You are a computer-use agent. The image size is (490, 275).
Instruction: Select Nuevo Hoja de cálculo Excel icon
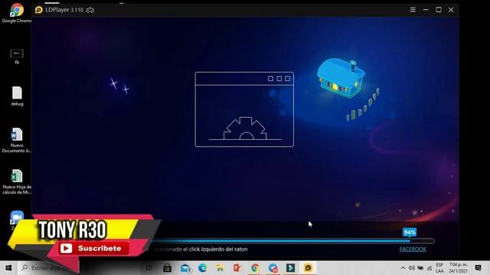click(17, 182)
